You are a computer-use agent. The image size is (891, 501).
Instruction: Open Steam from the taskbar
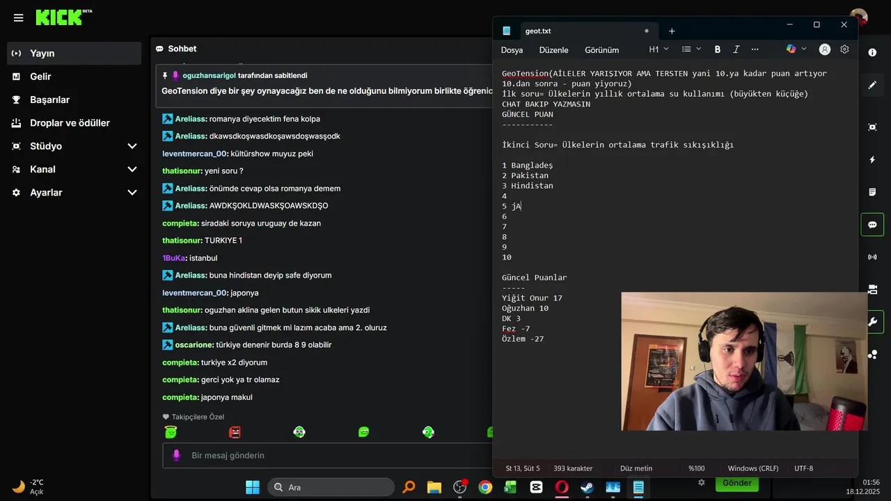tap(587, 487)
